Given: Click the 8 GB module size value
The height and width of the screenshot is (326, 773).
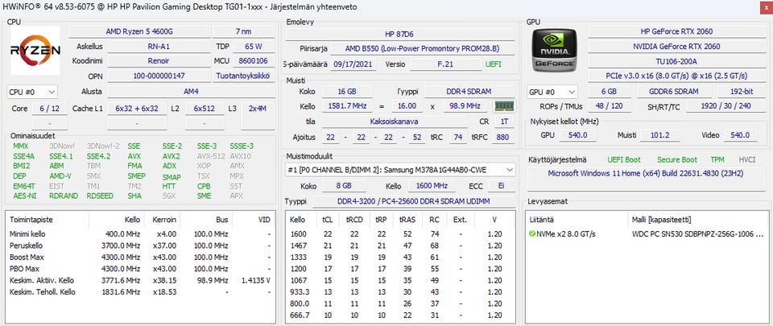Looking at the screenshot, I should click(x=344, y=186).
